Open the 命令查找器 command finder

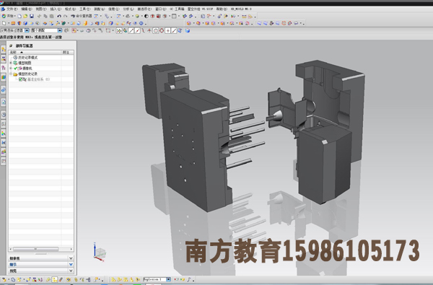(x=81, y=16)
